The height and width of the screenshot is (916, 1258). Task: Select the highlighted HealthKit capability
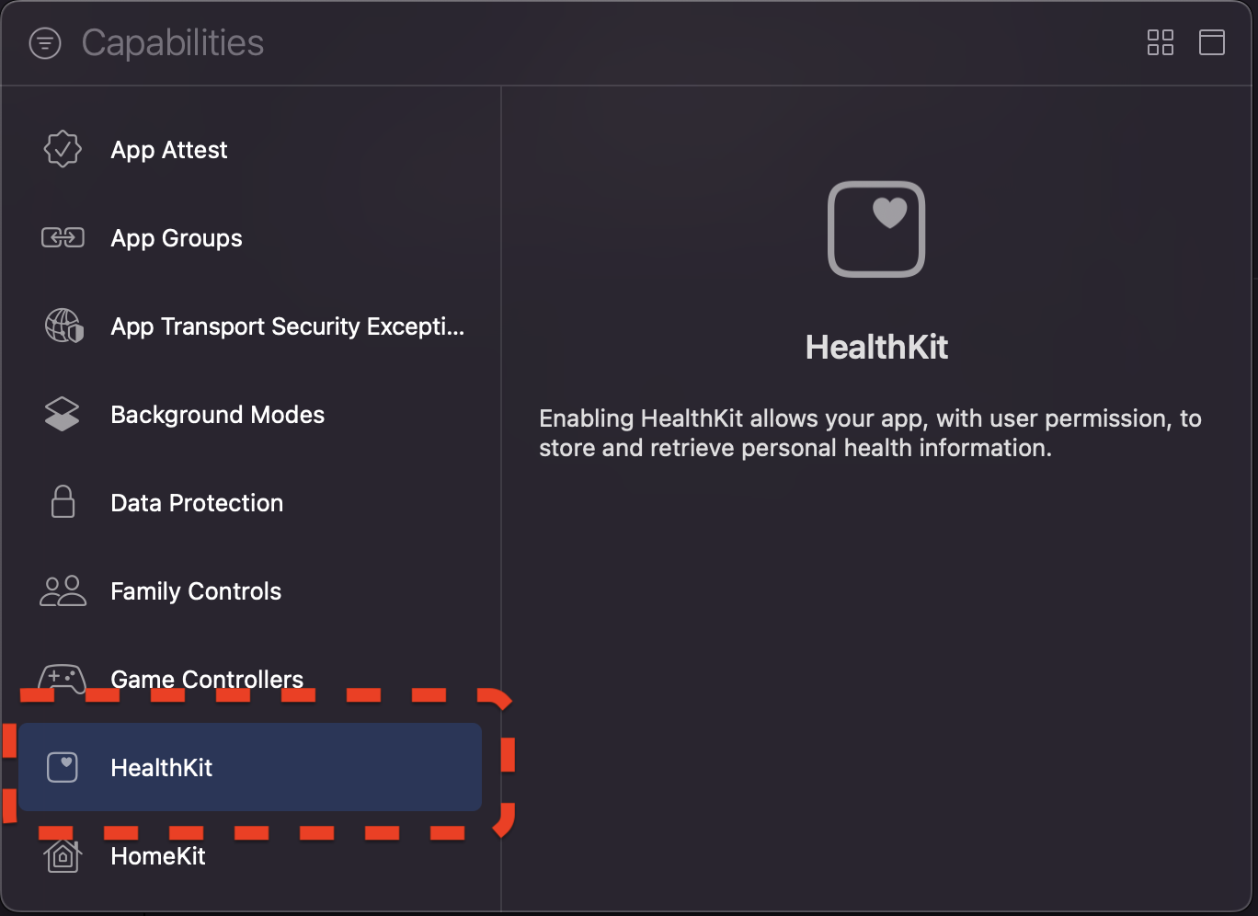pos(161,767)
